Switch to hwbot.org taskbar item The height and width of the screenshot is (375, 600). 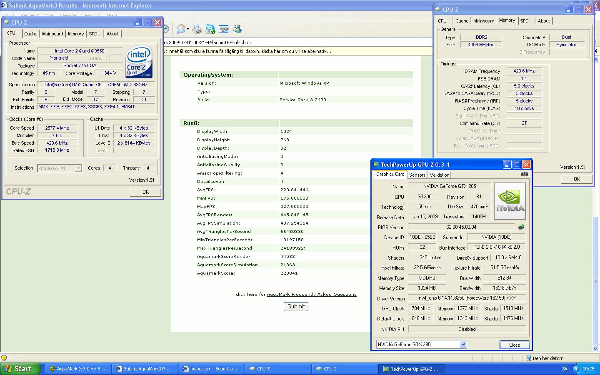(x=212, y=369)
